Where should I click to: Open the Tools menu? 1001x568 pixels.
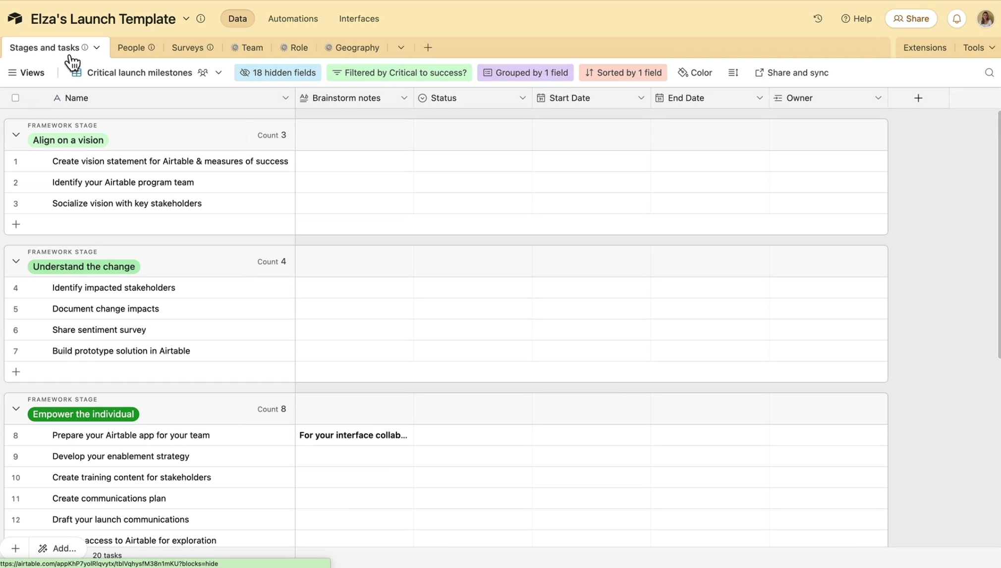click(x=979, y=48)
